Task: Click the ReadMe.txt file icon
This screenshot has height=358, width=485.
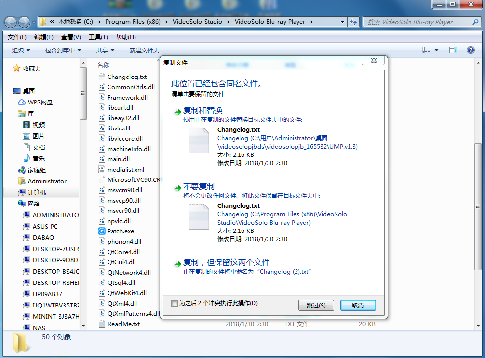Action: 102,324
